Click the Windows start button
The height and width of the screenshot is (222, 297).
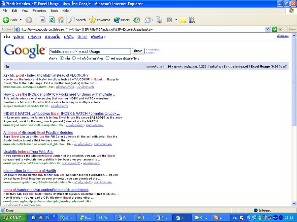[x=14, y=218]
